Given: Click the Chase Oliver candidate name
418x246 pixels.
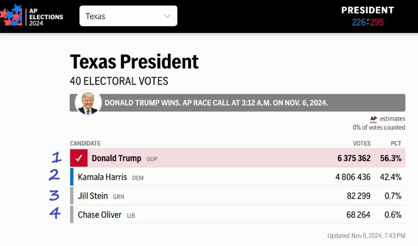Looking at the screenshot, I should [100, 215].
